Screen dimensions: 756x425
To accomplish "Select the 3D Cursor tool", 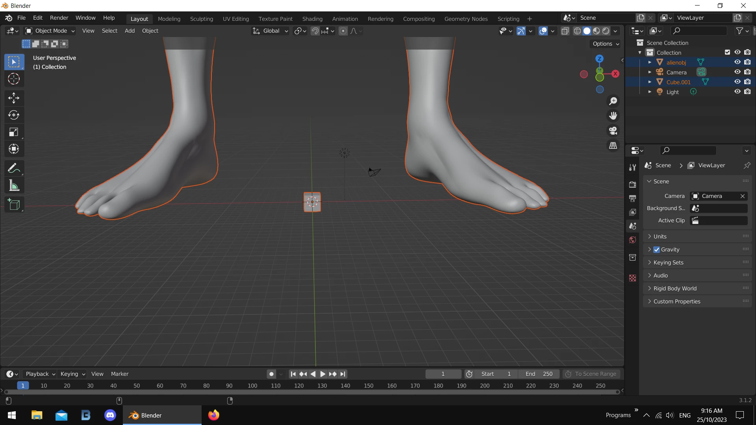I will pos(14,79).
